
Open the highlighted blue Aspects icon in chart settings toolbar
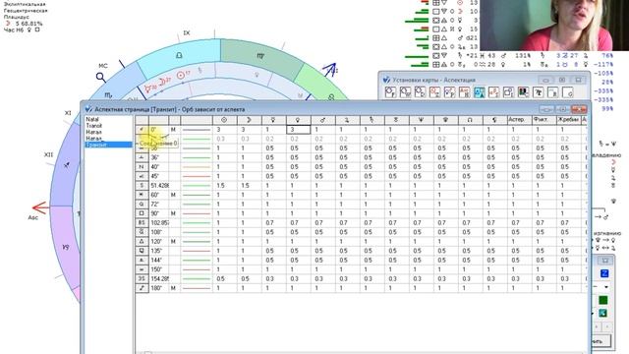click(479, 92)
